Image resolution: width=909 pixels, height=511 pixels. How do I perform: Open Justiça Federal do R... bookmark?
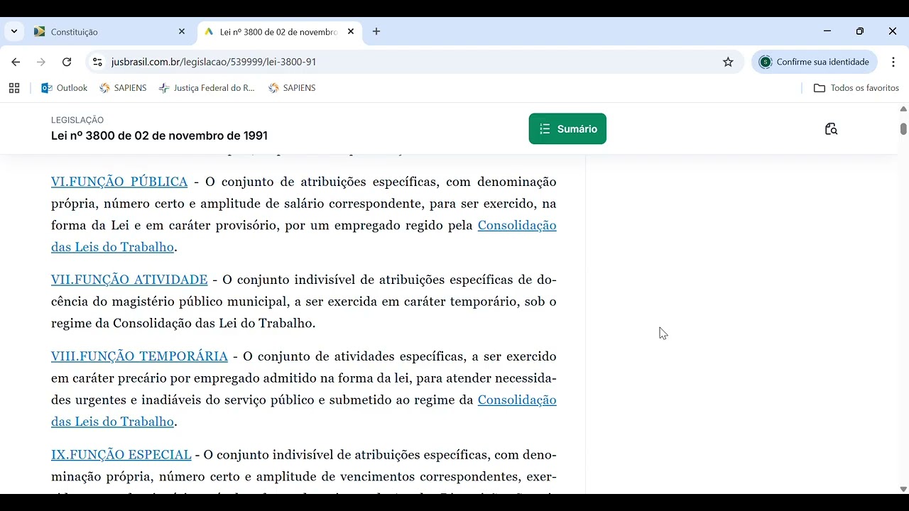tap(207, 88)
